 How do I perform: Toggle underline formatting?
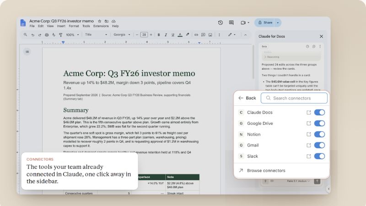pos(173,35)
